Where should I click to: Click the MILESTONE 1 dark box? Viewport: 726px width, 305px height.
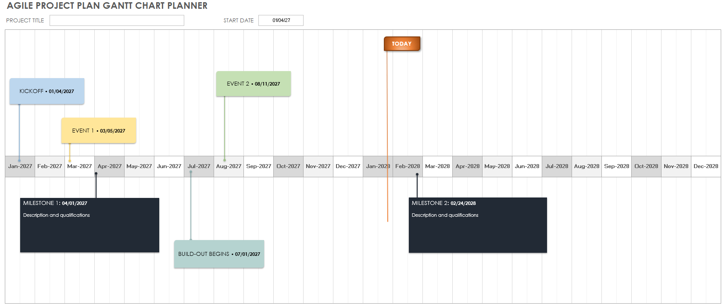pos(89,225)
